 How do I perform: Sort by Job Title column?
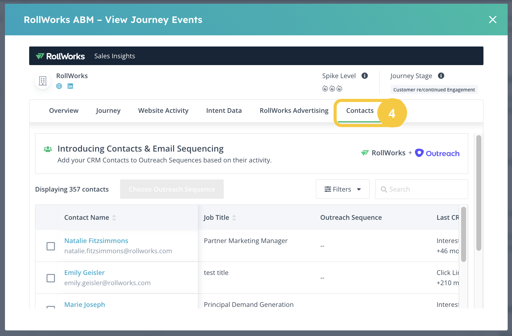point(234,218)
